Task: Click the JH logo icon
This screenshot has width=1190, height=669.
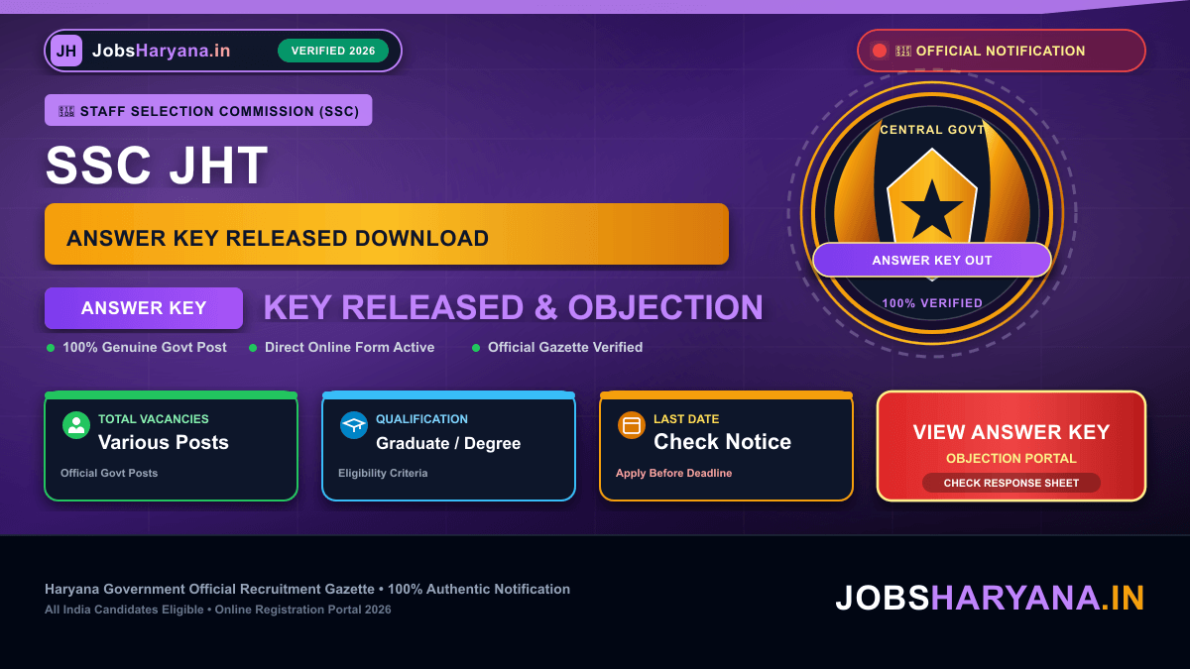Action: (66, 51)
